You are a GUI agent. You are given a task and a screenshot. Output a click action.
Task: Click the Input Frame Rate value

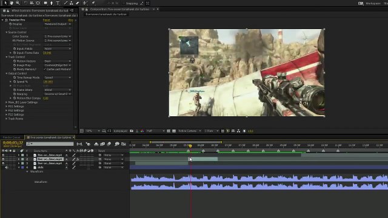click(x=47, y=53)
